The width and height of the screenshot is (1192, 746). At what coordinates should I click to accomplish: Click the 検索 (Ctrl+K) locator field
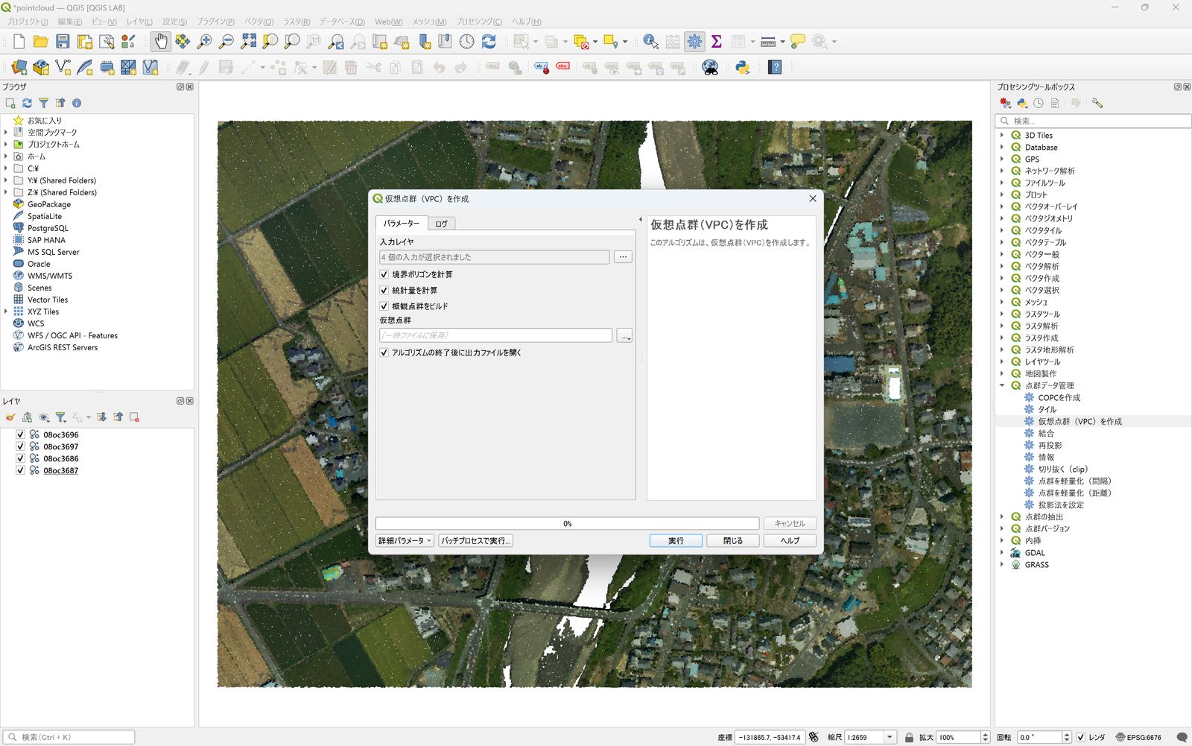69,737
